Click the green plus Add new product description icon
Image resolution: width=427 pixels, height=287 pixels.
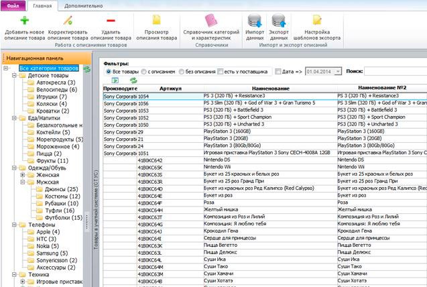click(x=25, y=20)
